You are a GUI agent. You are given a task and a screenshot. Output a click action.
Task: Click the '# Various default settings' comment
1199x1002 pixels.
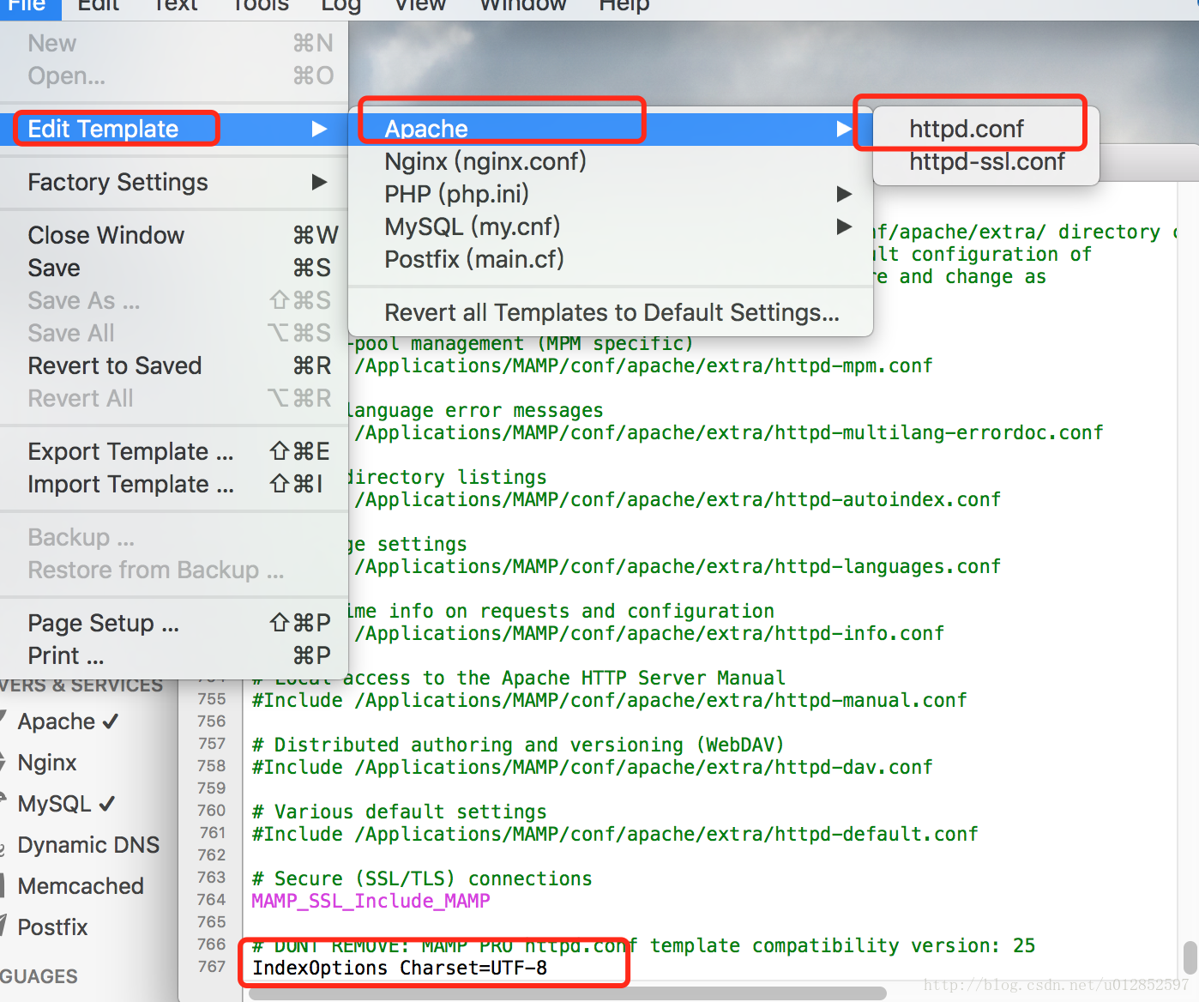click(x=399, y=812)
